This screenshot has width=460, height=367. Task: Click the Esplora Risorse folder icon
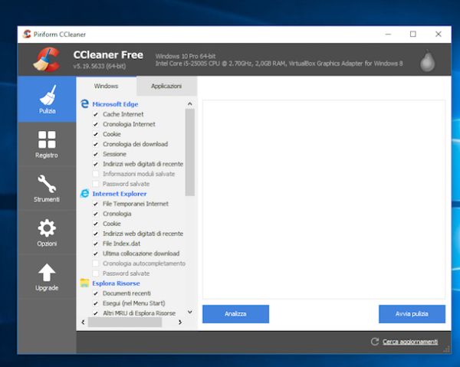[85, 283]
